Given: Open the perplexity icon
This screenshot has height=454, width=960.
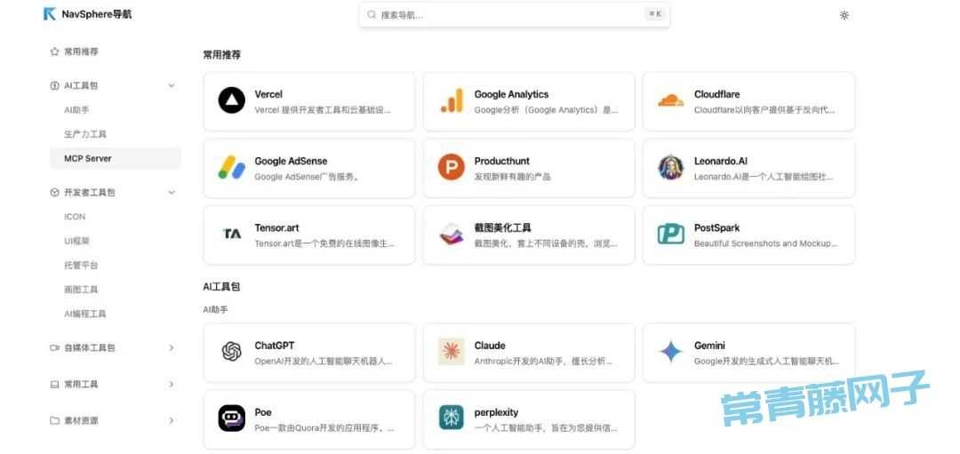Looking at the screenshot, I should pyautogui.click(x=452, y=418).
